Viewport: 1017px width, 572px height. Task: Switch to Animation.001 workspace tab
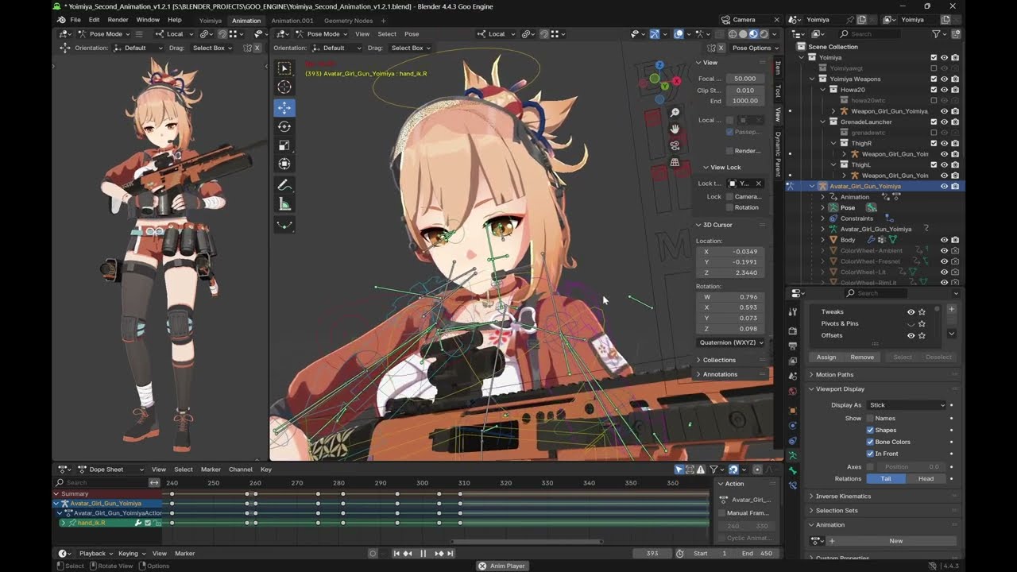292,21
